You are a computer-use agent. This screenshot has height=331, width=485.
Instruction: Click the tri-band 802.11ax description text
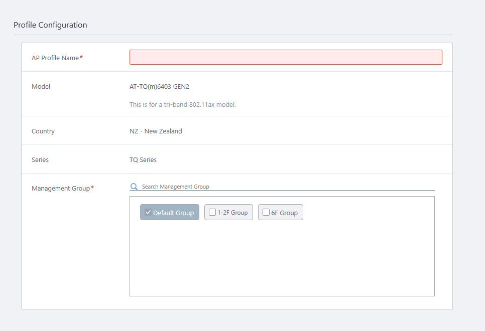pyautogui.click(x=182, y=104)
